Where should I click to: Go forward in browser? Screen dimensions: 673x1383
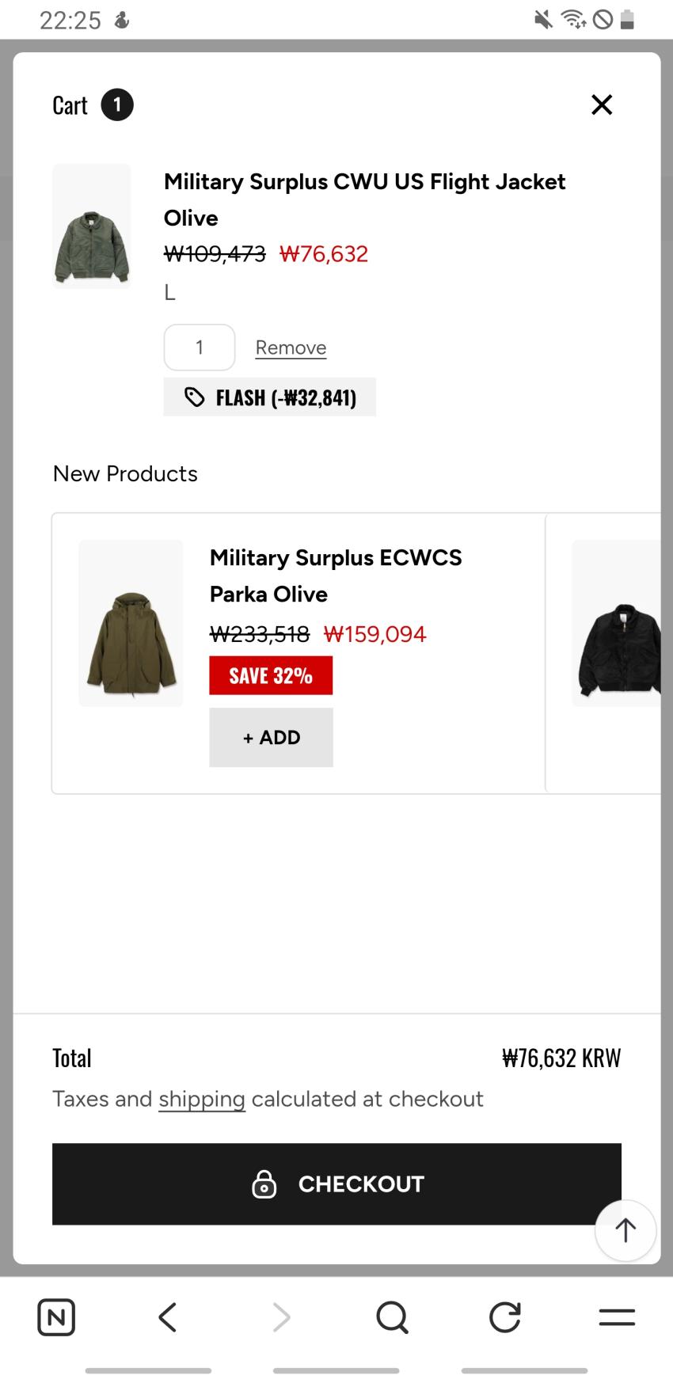coord(281,1317)
